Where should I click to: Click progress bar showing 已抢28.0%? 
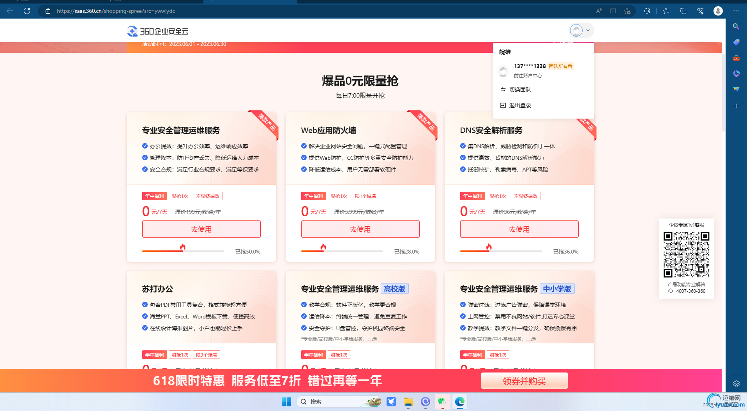coord(342,251)
